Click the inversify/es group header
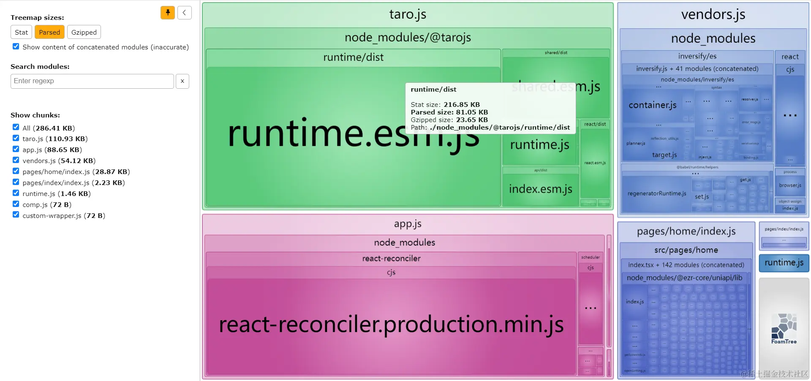 click(x=697, y=56)
